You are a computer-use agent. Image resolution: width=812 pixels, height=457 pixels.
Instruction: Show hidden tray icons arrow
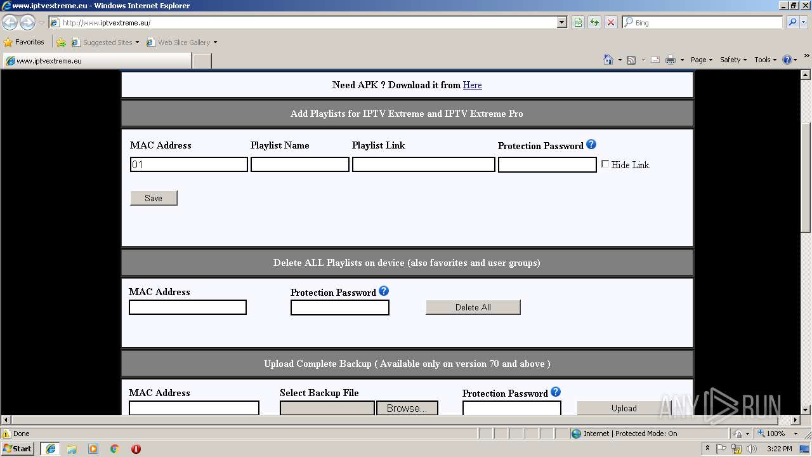707,449
